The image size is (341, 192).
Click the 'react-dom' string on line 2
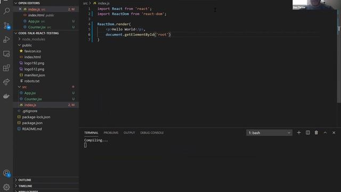(153, 14)
